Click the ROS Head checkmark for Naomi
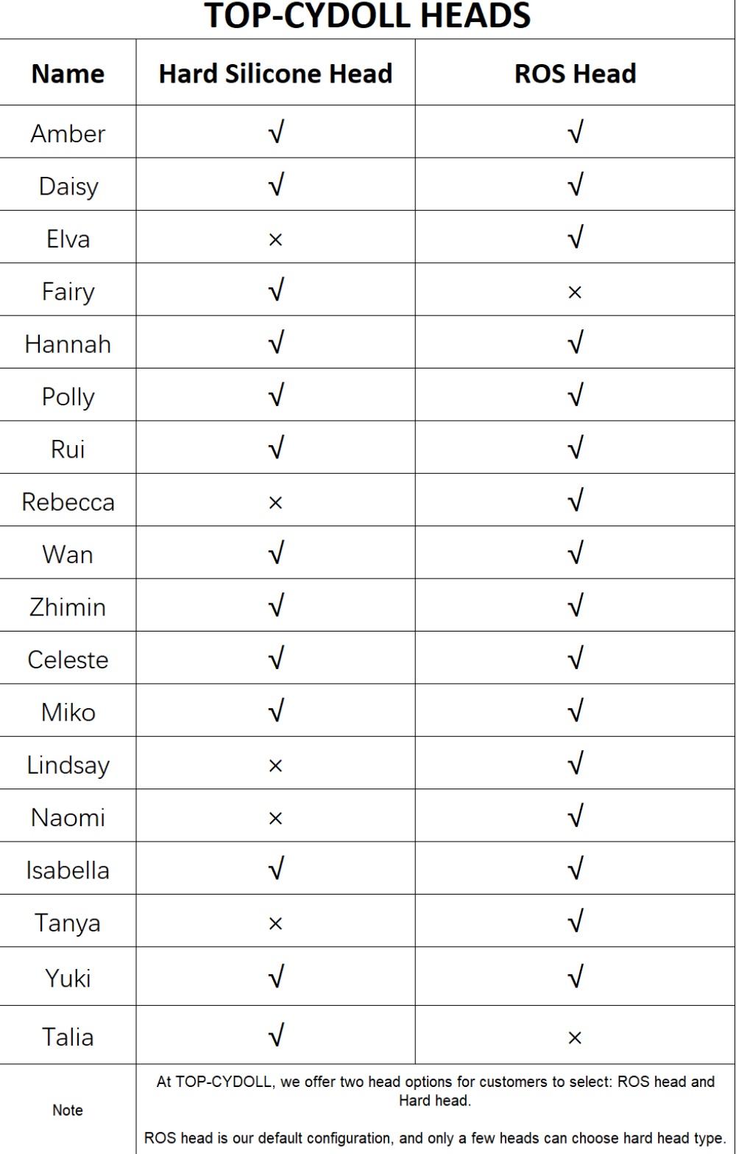736x1154 pixels. click(x=576, y=816)
